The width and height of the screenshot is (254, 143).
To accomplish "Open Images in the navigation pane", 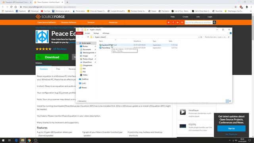I will (85, 56).
